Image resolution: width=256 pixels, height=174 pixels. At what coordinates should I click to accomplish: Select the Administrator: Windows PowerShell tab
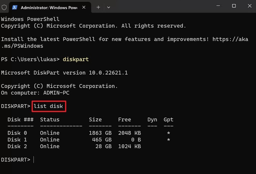(47, 7)
